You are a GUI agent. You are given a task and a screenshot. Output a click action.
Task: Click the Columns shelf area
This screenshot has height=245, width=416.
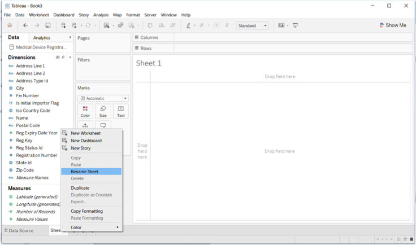click(293, 37)
